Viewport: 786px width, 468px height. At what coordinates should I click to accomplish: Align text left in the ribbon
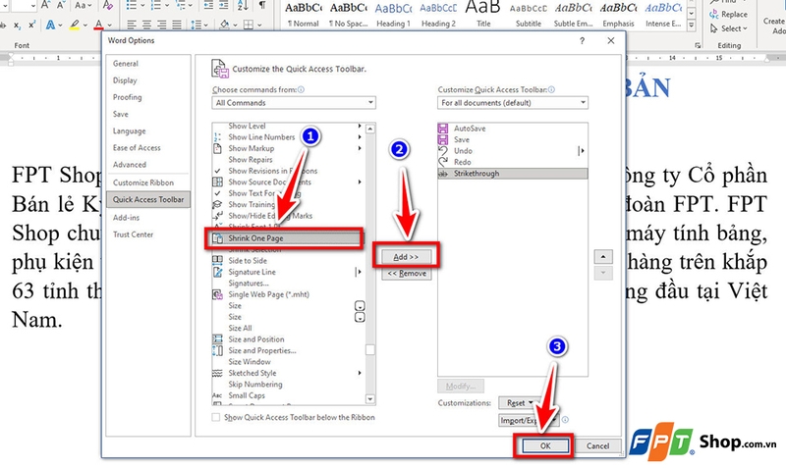[132, 25]
